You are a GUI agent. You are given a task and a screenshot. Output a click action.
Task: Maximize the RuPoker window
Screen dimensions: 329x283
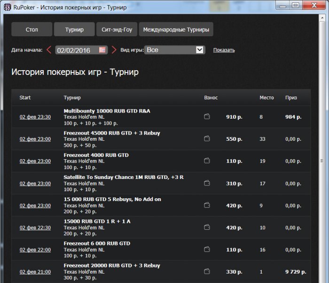(296, 5)
